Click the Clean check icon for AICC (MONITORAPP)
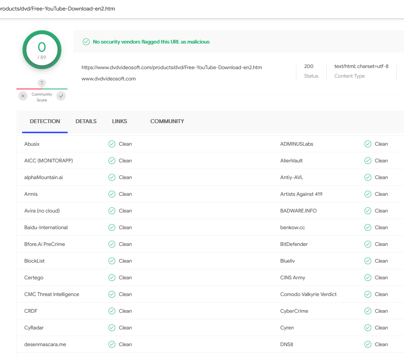 [x=112, y=161]
